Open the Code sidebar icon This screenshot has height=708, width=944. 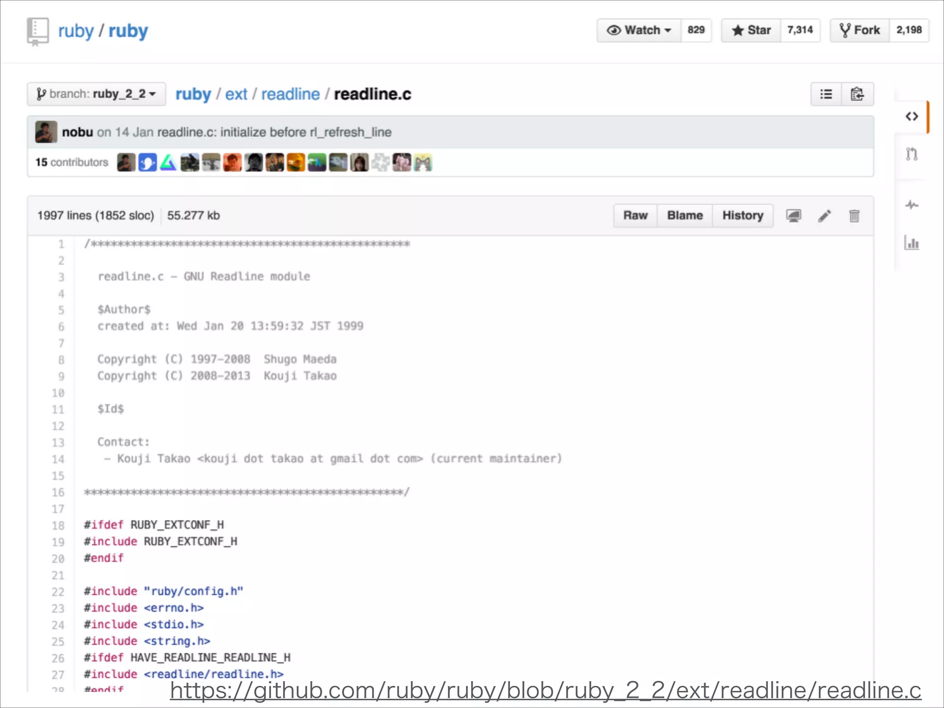[912, 117]
